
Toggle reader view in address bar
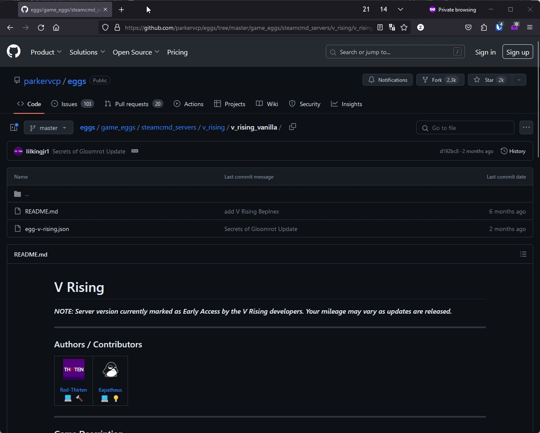point(380,27)
